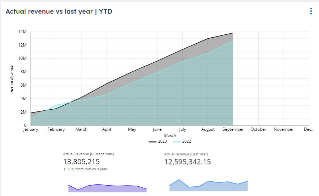Click the 10M label on the y-axis
This screenshot has width=319, height=196.
point(22,58)
